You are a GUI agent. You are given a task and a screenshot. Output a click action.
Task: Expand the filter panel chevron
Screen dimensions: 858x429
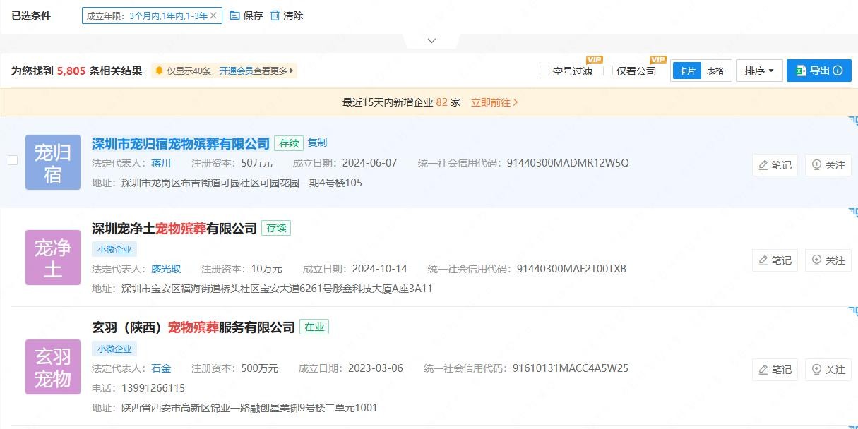tap(432, 41)
